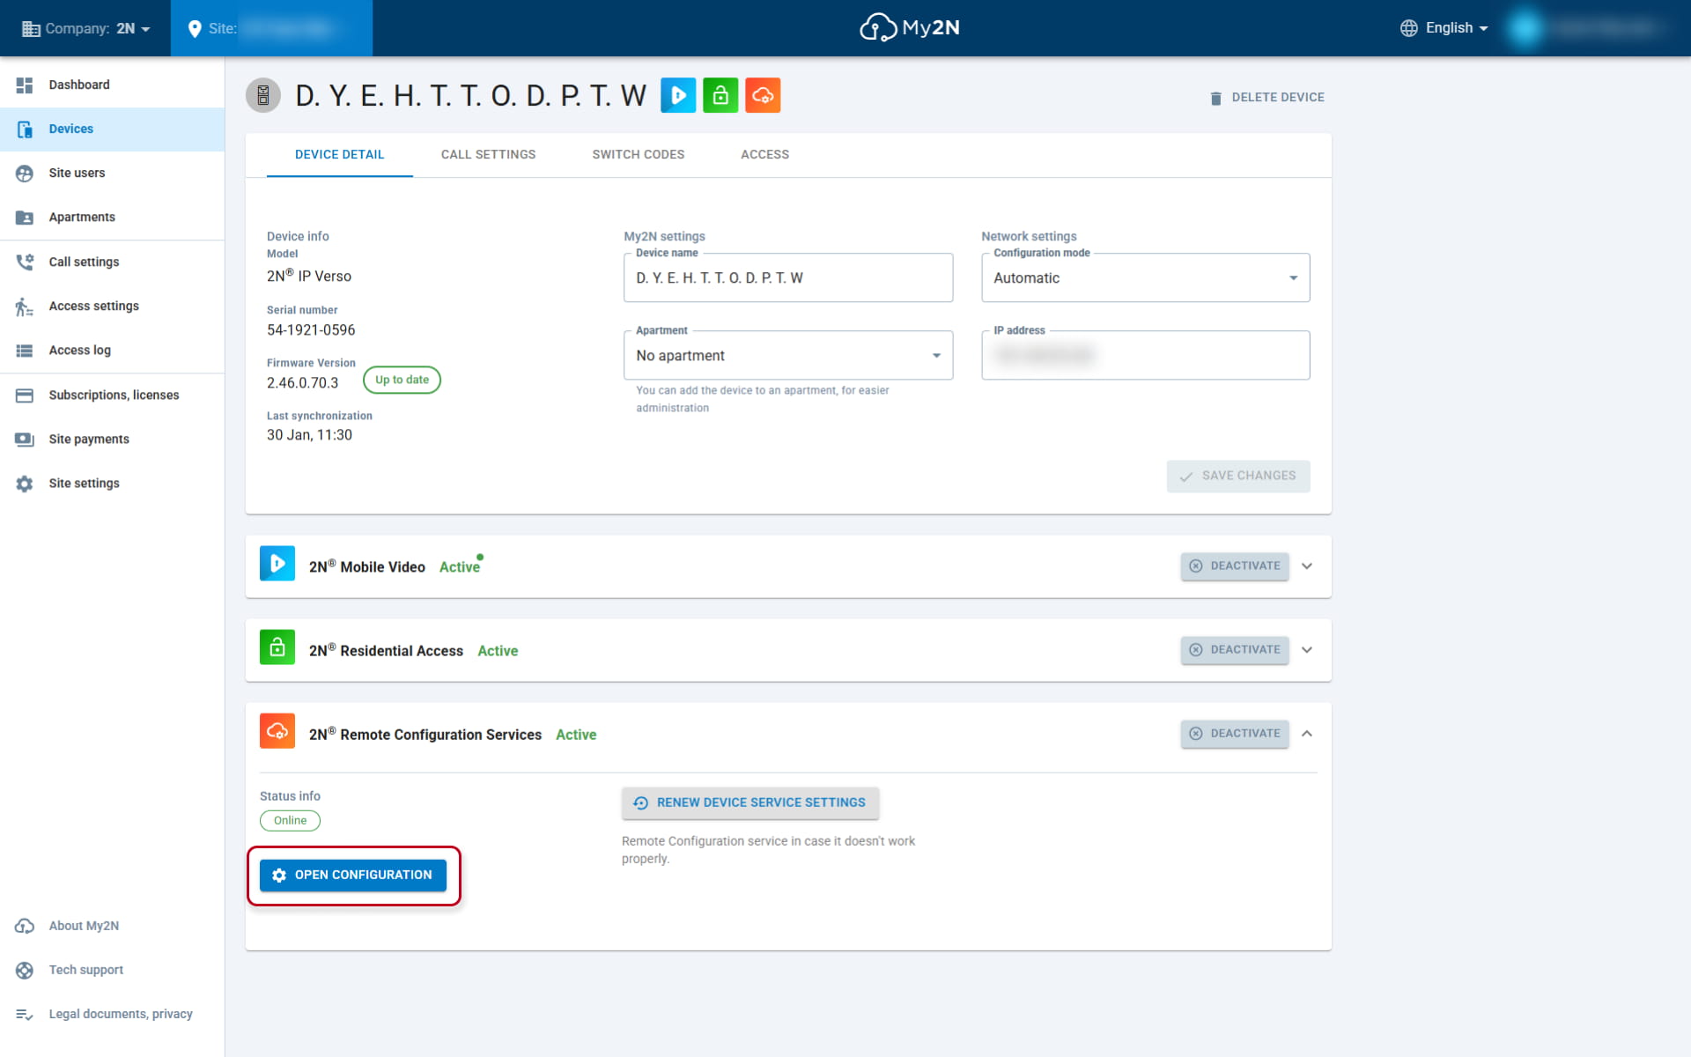Click the Apartments folder icon

tap(25, 217)
